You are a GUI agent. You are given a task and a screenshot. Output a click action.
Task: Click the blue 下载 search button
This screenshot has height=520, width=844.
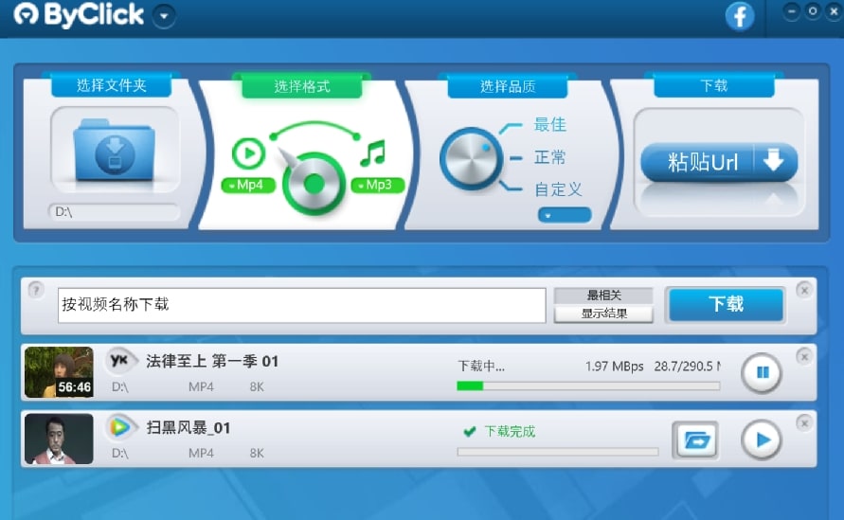(726, 304)
